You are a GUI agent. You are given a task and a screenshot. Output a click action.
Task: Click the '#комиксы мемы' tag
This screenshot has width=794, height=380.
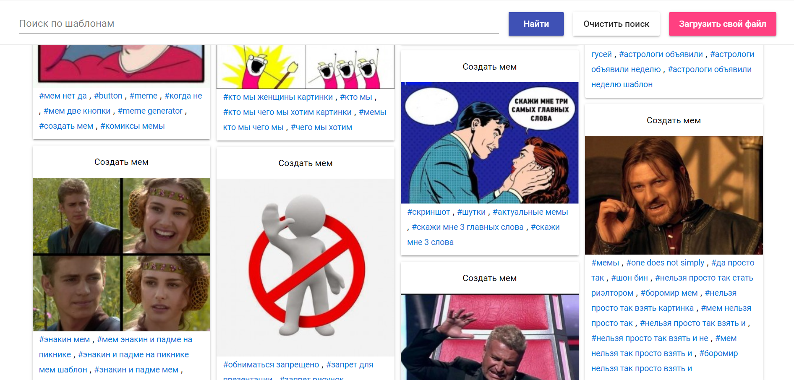[x=133, y=126]
